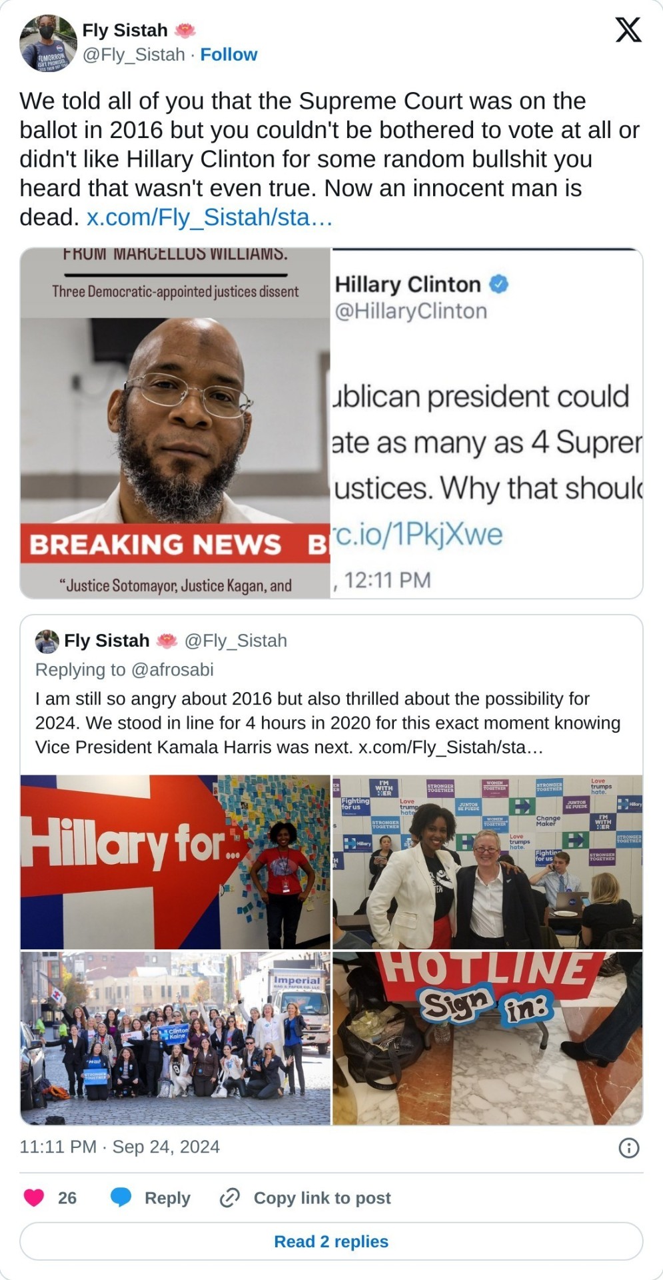Click small avatar in quoted tweet
663x1280 pixels.
coord(47,641)
